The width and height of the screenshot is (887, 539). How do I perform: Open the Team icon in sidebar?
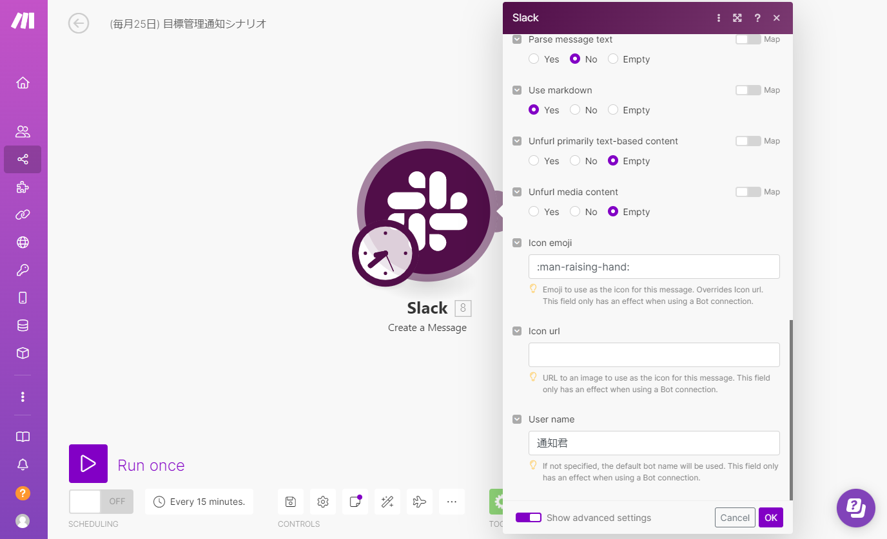point(23,131)
